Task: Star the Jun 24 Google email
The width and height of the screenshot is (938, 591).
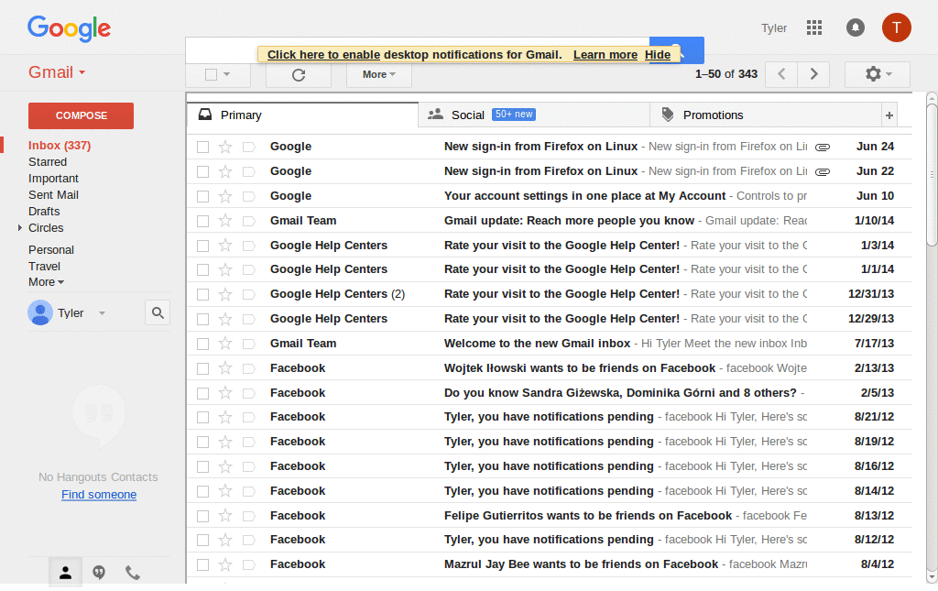Action: [x=225, y=147]
